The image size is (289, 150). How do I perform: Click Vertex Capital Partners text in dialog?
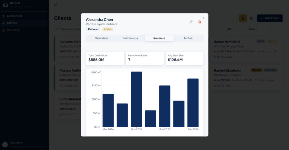[x=102, y=24]
